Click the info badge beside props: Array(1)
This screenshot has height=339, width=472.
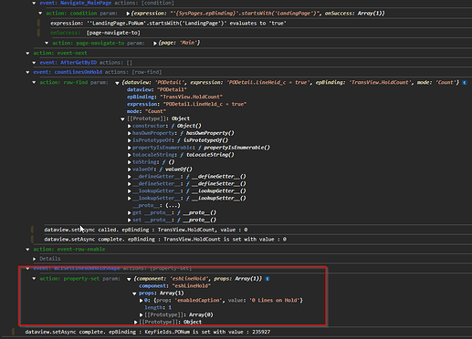[x=267, y=279]
